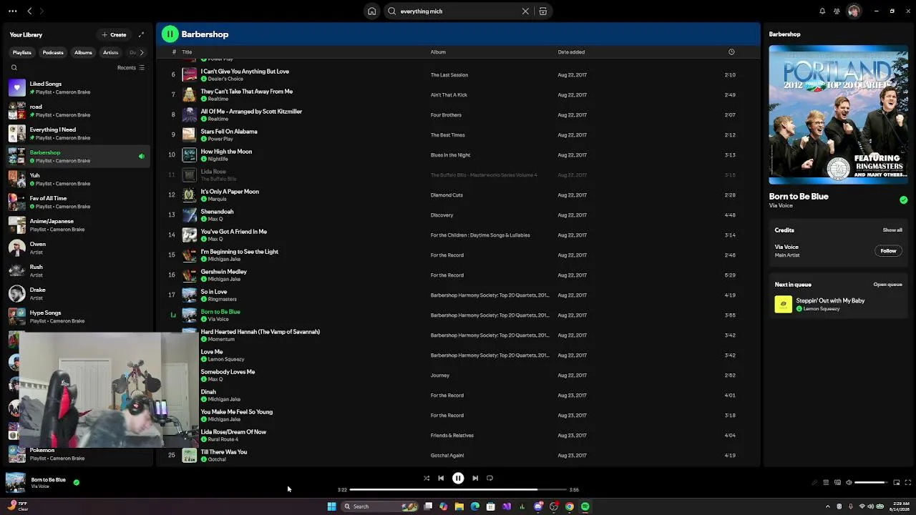This screenshot has height=515, width=916.
Task: Show hidden system tray icons
Action: pos(828,506)
